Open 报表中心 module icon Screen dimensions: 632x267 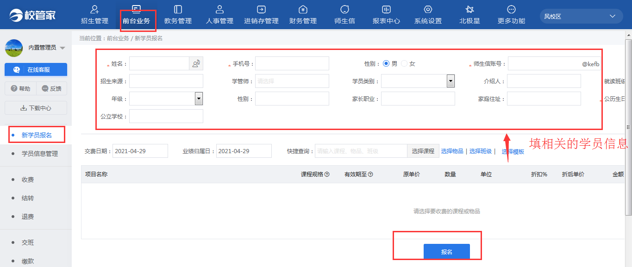pos(386,9)
